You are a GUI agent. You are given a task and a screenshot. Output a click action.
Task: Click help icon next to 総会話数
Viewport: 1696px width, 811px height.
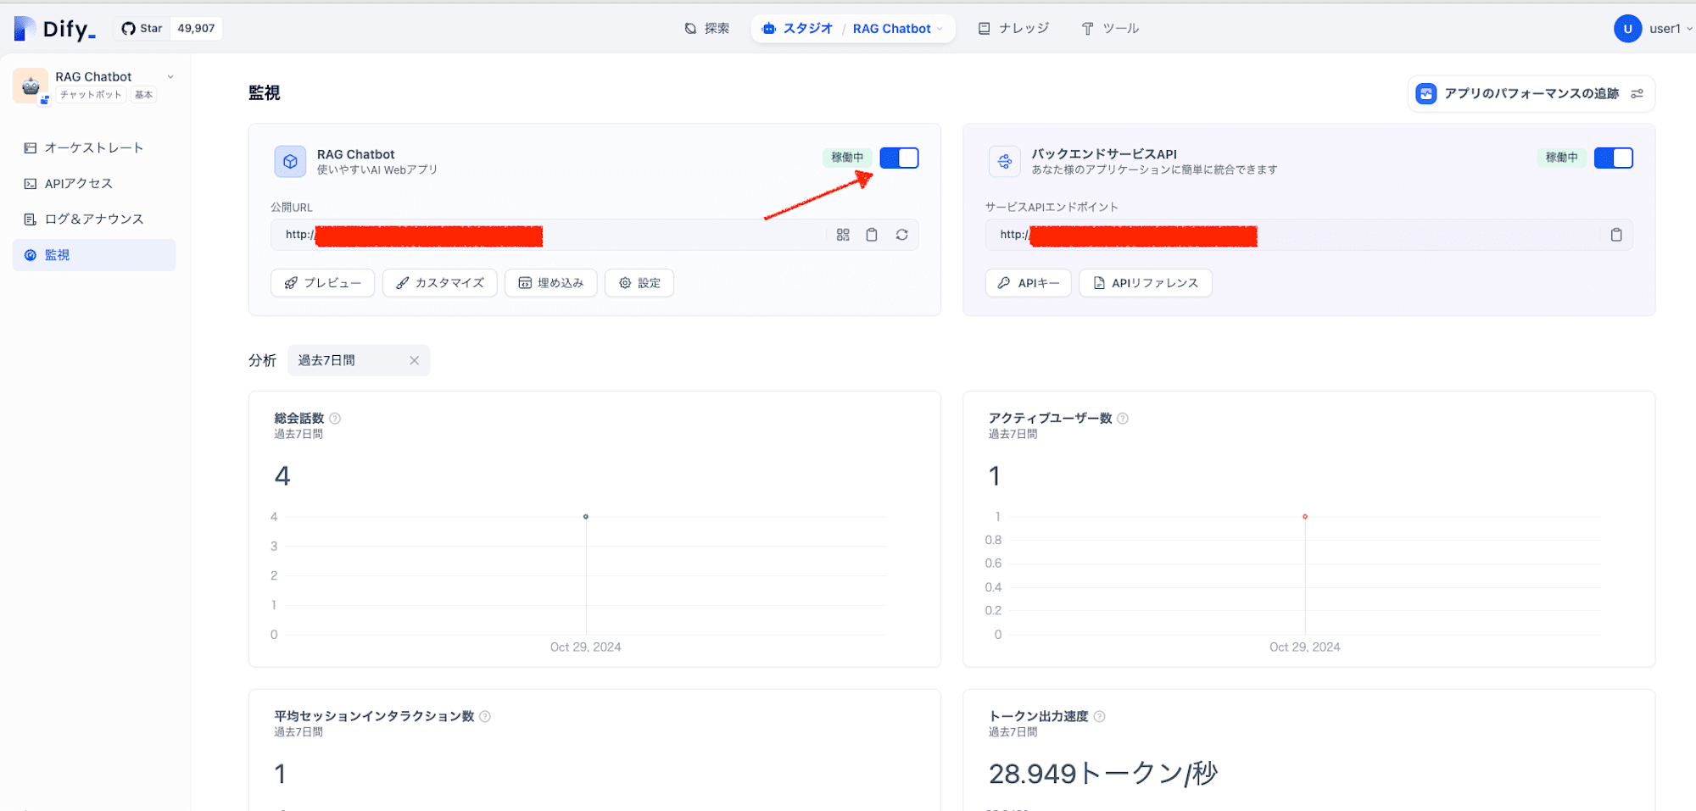335,419
